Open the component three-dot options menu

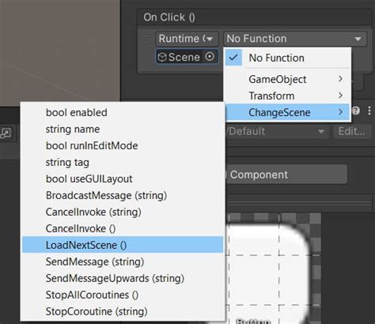[369, 111]
